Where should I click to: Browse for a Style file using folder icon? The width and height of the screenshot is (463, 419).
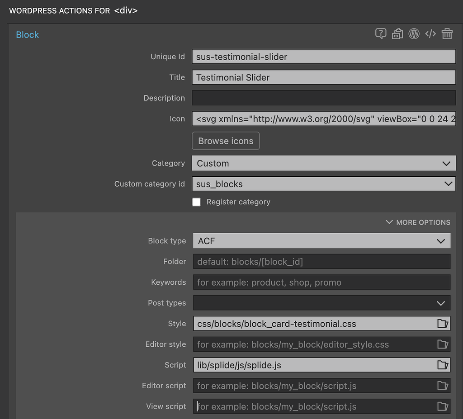[x=443, y=324]
